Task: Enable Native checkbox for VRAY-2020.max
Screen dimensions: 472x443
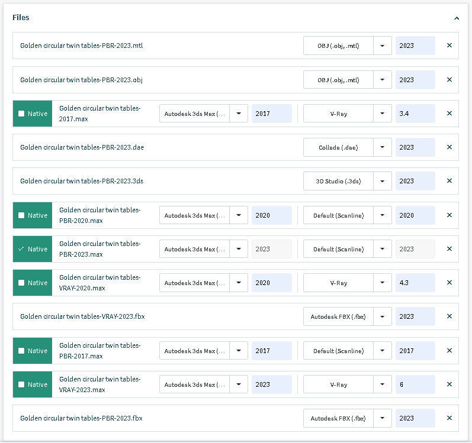Action: point(22,283)
